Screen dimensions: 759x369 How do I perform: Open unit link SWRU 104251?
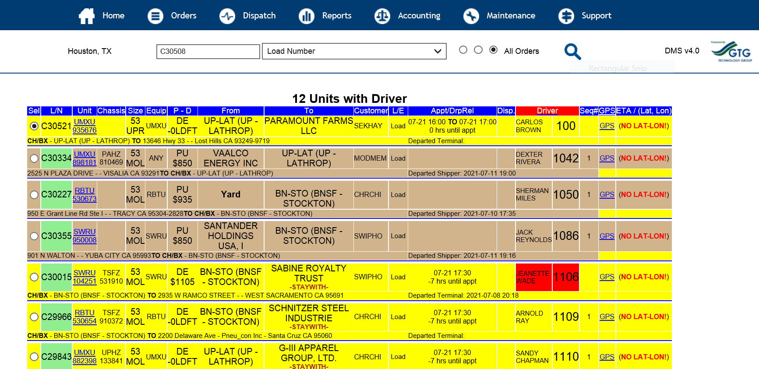pos(85,277)
